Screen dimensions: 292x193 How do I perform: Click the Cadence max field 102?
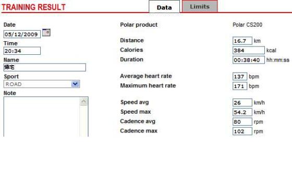242,131
